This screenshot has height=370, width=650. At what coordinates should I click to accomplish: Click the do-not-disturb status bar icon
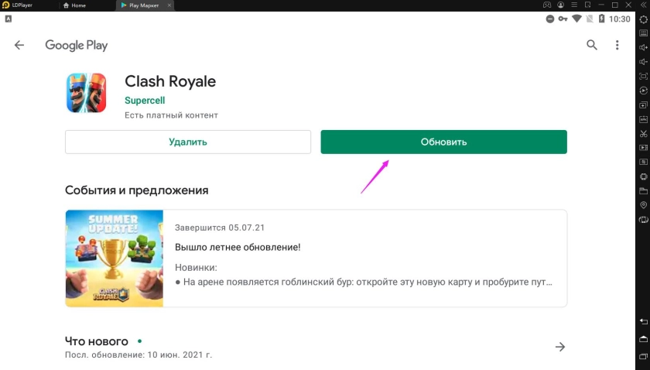pyautogui.click(x=549, y=19)
